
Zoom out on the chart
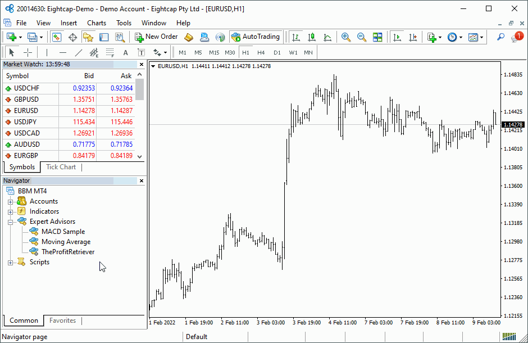(362, 37)
